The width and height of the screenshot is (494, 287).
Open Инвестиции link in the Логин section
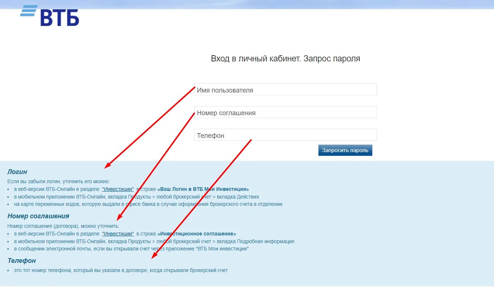point(118,189)
